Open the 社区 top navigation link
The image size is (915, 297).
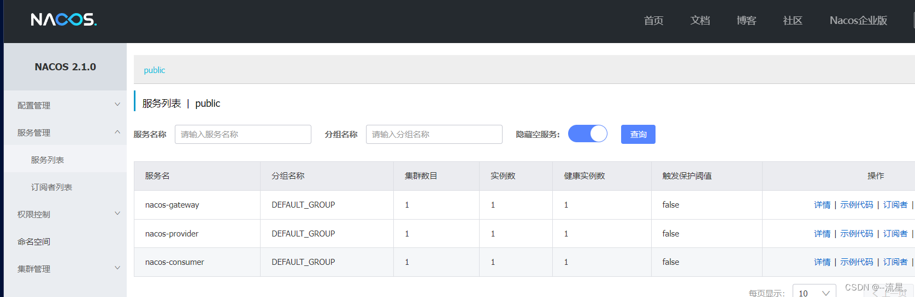[793, 21]
